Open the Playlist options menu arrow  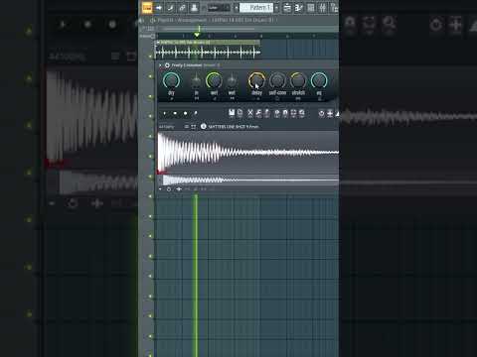[141, 20]
